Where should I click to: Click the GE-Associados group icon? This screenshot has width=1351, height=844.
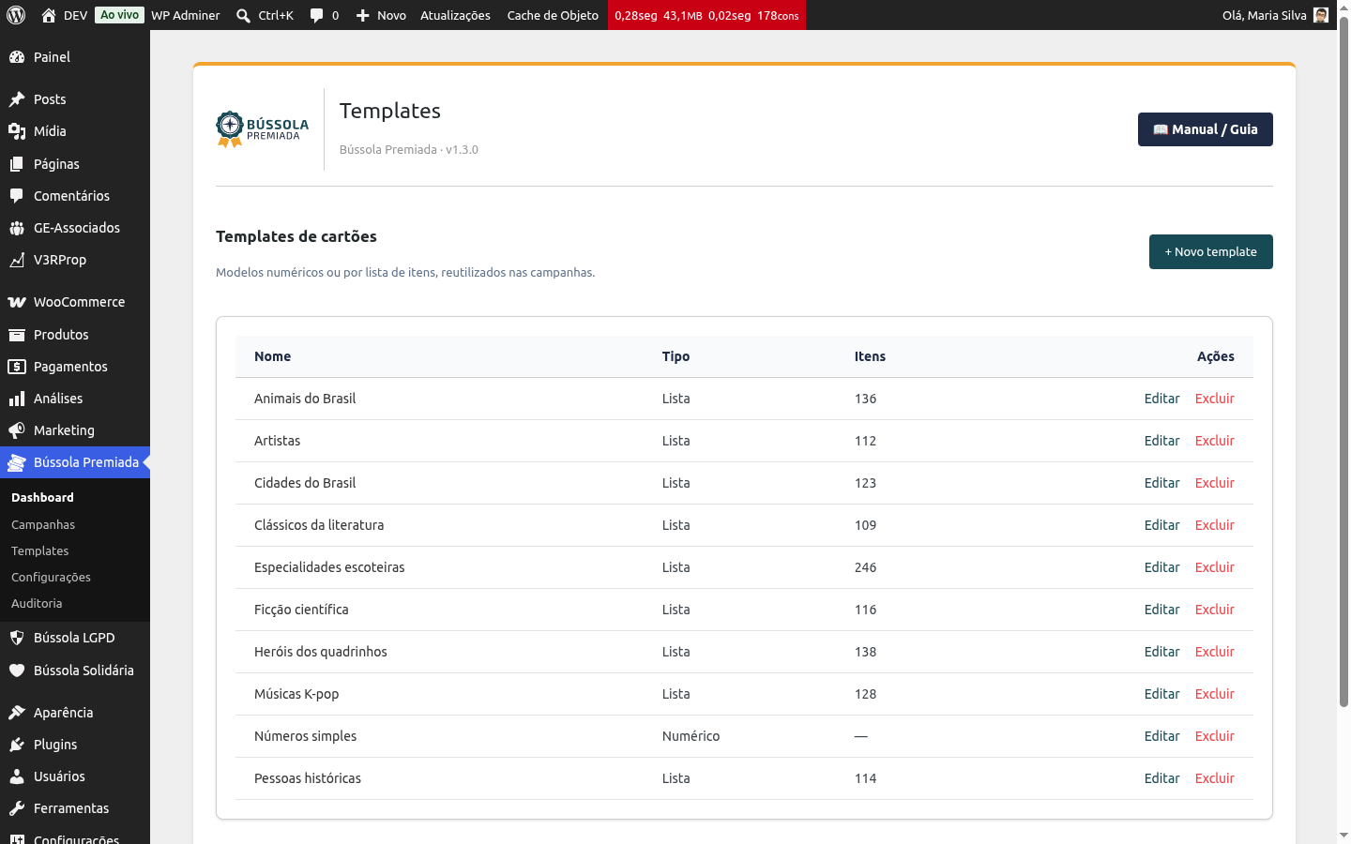[x=17, y=228]
